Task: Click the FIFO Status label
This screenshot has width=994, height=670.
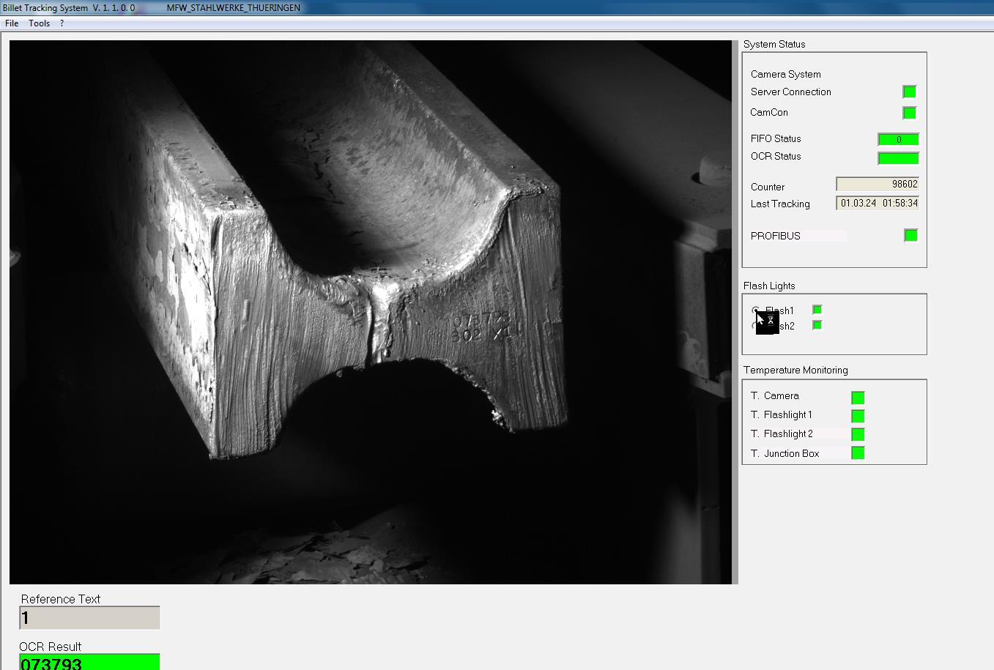Action: (776, 138)
